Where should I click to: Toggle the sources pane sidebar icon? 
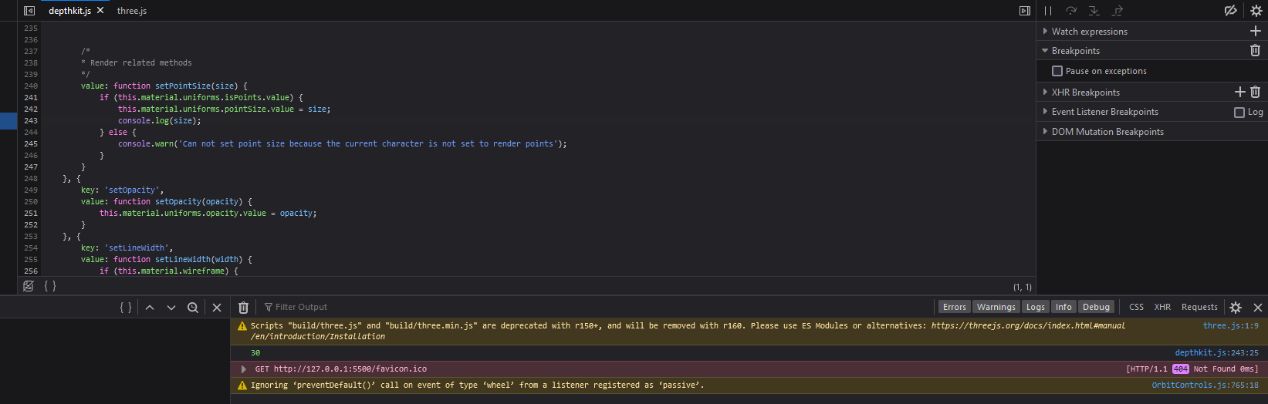tap(29, 11)
